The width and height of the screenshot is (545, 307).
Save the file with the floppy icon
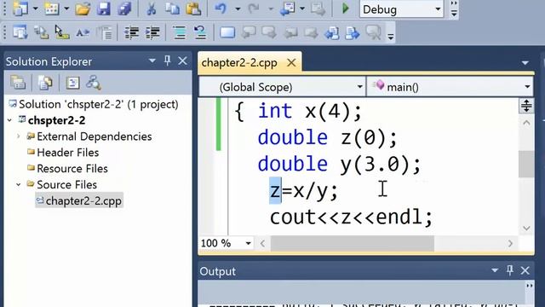104,9
